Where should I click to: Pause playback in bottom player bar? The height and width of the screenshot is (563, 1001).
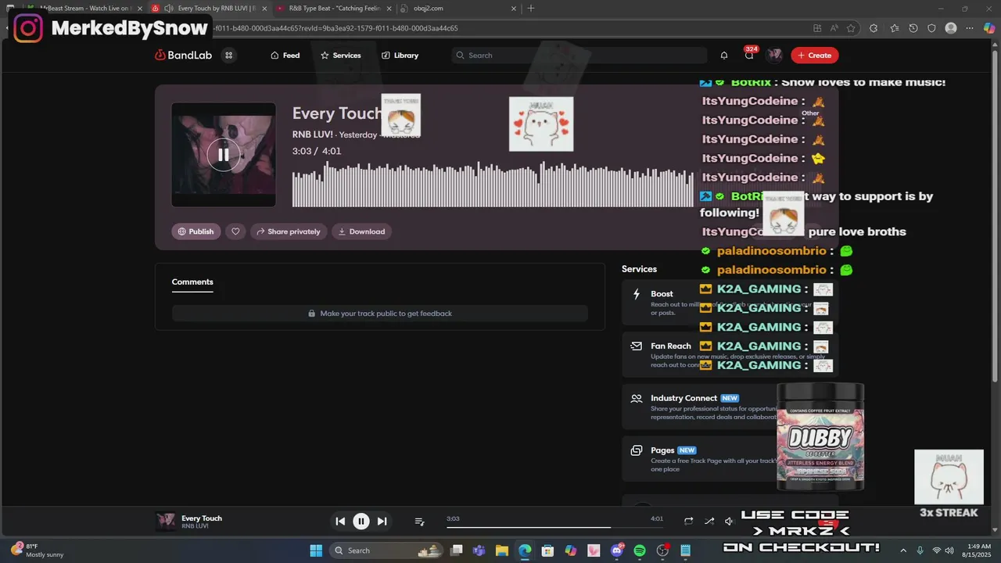[361, 522]
